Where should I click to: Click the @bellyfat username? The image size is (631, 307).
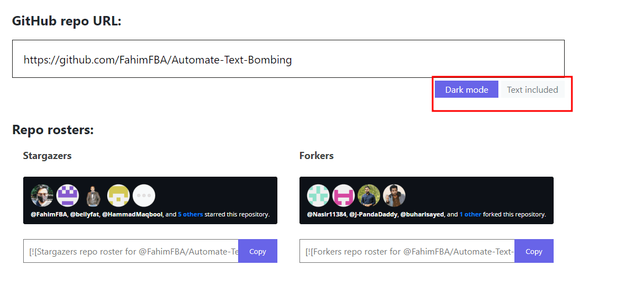coord(85,214)
